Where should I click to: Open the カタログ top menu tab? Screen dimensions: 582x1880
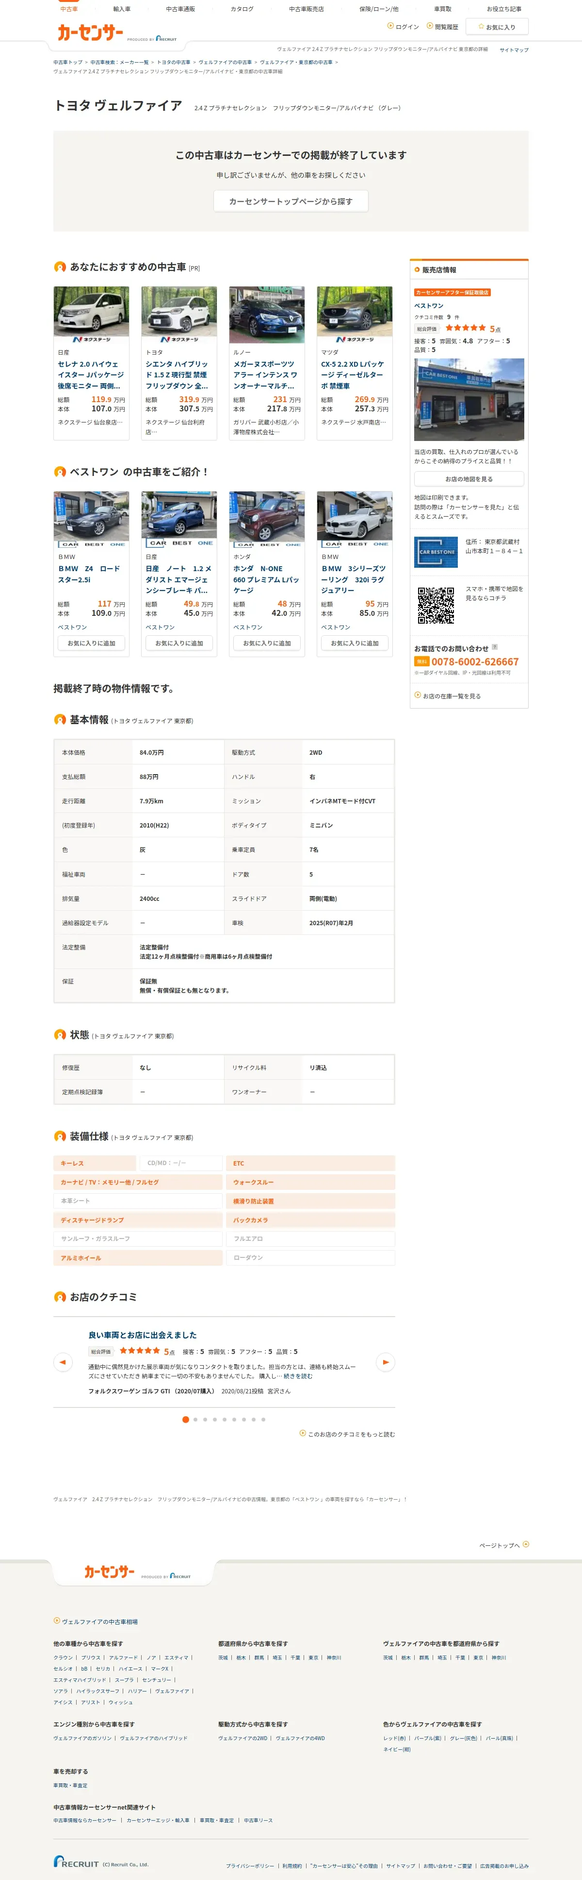(242, 9)
